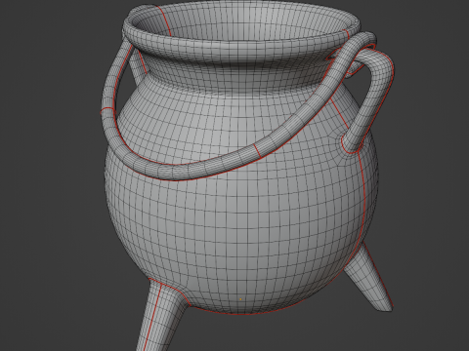Select the cauldron's front left leg
Screen dimensions: 469x351
160,317
